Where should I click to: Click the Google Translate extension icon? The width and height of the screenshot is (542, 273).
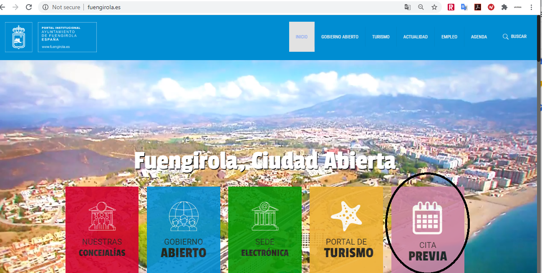464,7
